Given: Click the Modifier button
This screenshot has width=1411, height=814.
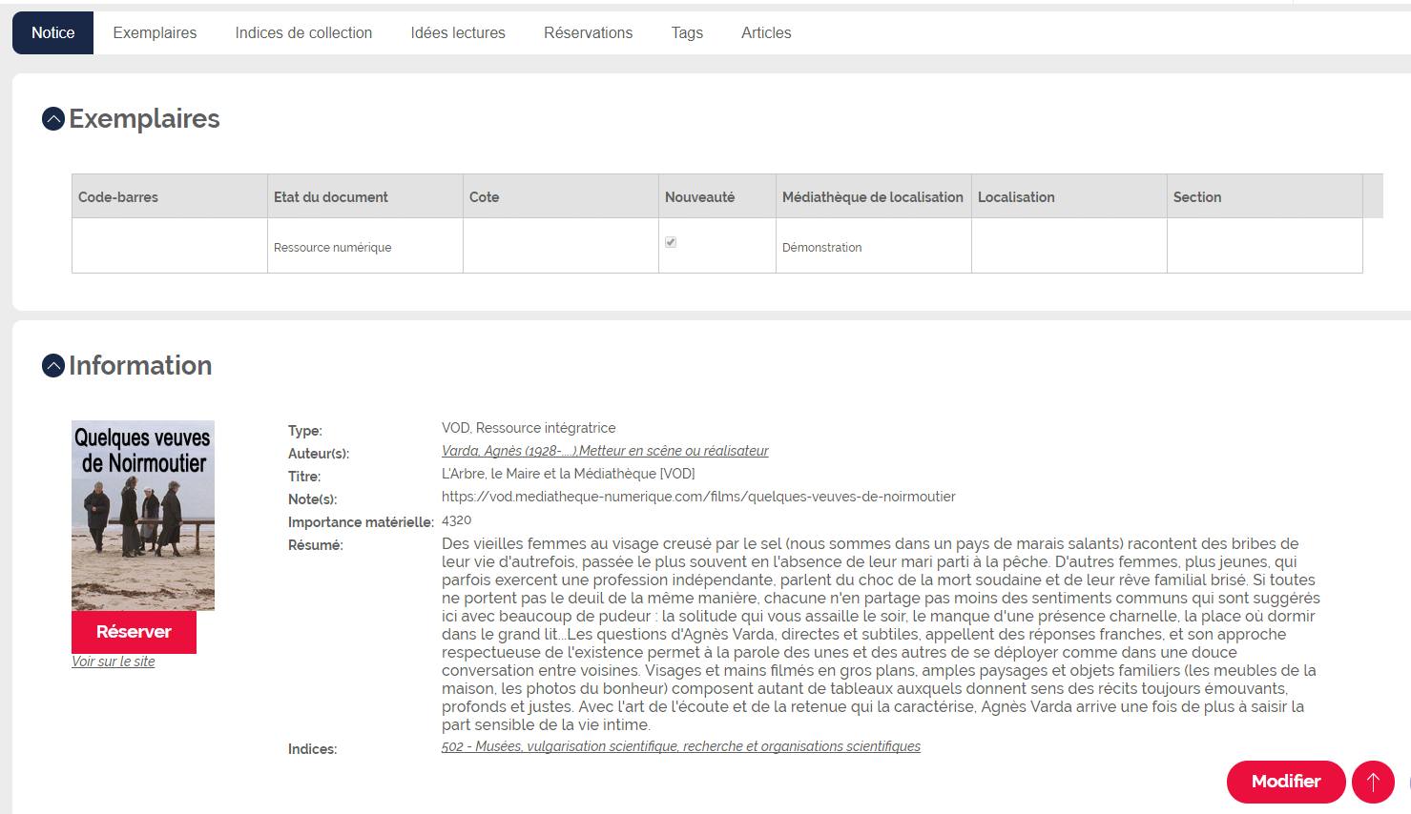Looking at the screenshot, I should point(1286,782).
